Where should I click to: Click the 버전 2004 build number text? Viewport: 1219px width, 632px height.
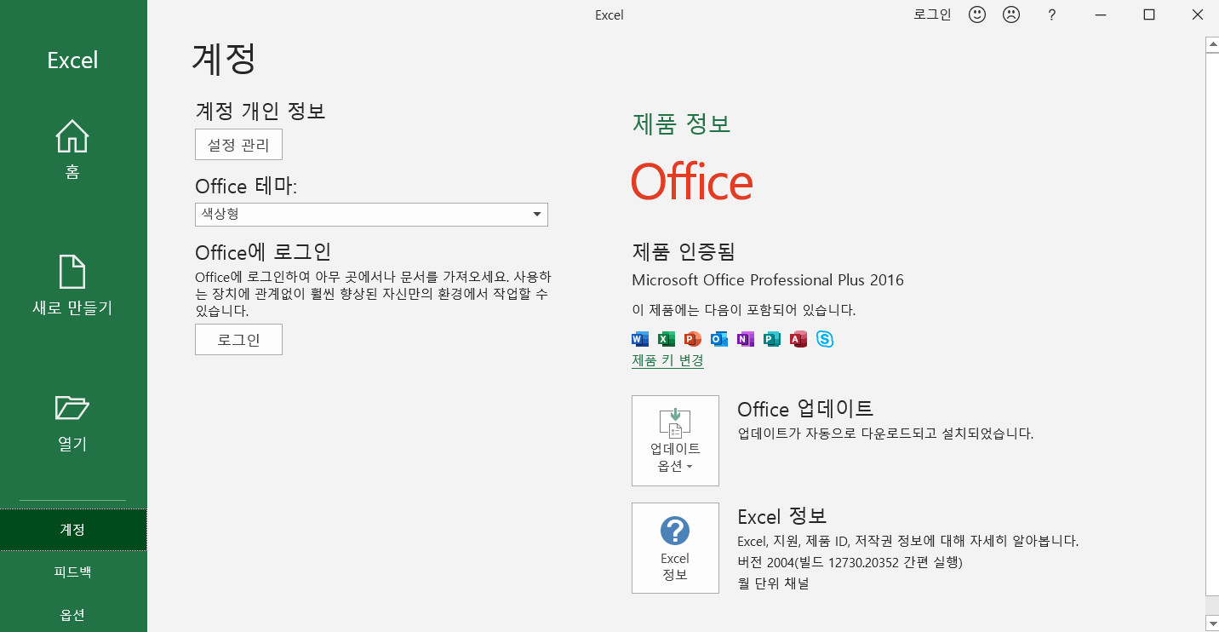850,562
